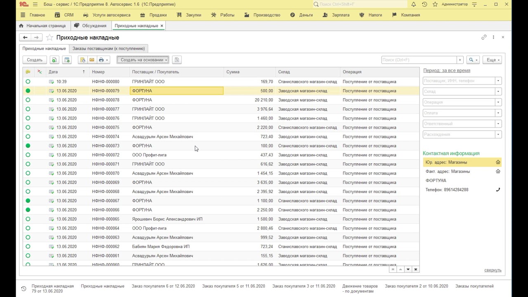Click status circle of НФНФ-000067 row
Viewport: 528px width, 297px height.
point(28,200)
